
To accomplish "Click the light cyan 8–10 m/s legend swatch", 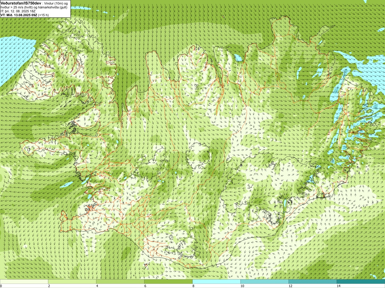I will 217,282.
